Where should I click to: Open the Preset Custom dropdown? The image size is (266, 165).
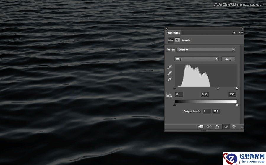pos(206,50)
